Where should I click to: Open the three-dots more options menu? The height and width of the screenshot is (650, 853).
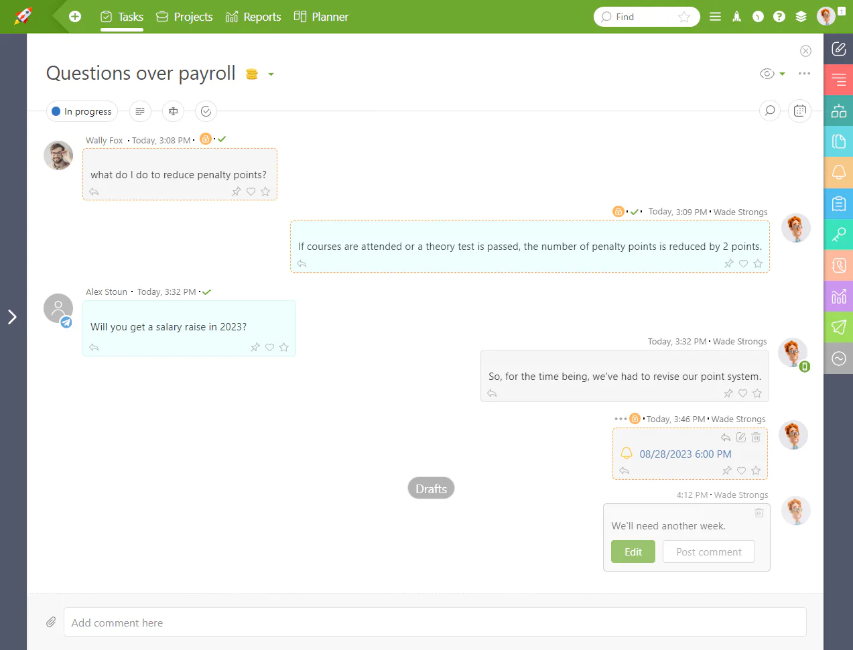point(804,74)
